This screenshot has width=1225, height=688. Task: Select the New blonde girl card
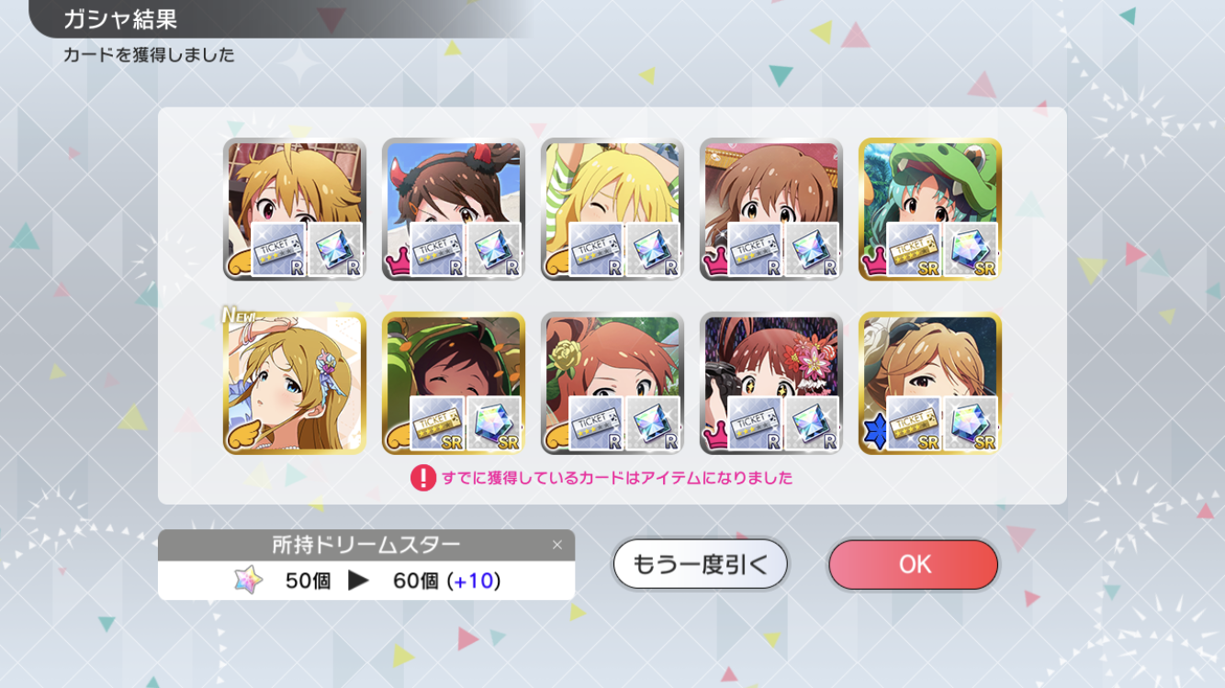(295, 383)
